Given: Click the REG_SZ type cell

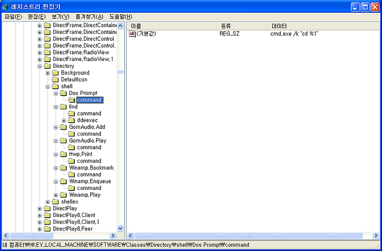Looking at the screenshot, I should click(x=229, y=34).
